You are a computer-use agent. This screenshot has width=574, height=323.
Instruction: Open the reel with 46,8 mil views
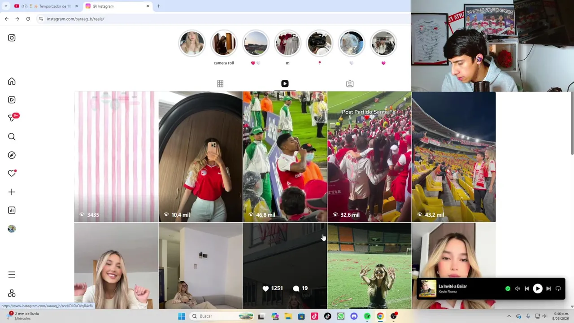(x=285, y=157)
